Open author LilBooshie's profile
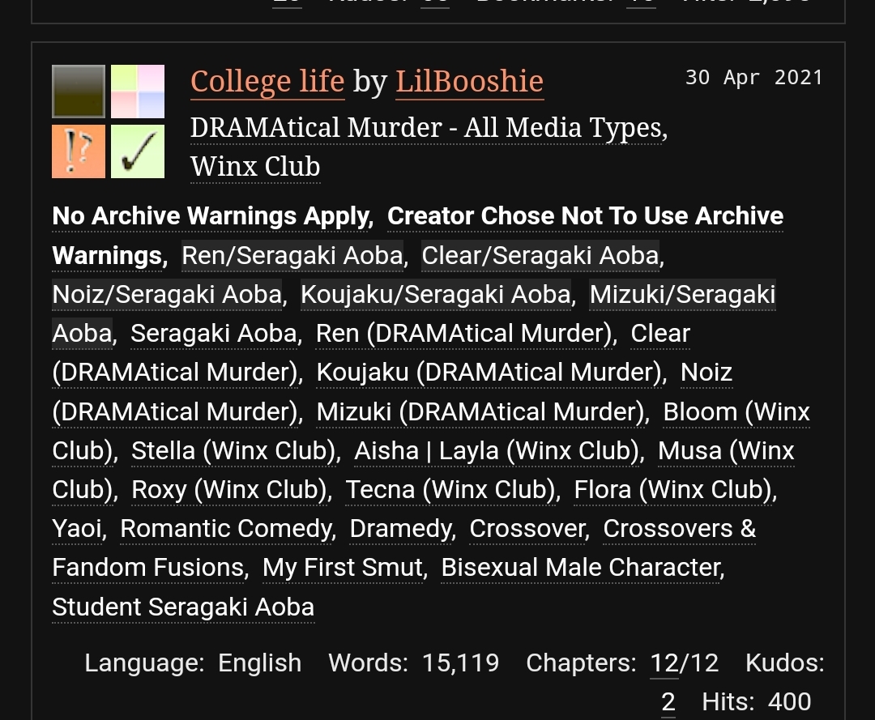 [x=469, y=81]
